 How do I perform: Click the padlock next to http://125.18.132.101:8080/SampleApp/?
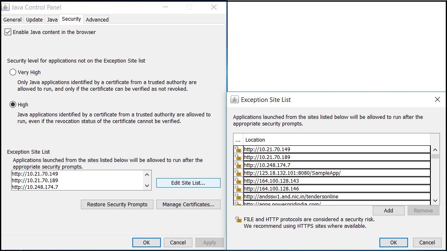[x=238, y=173]
